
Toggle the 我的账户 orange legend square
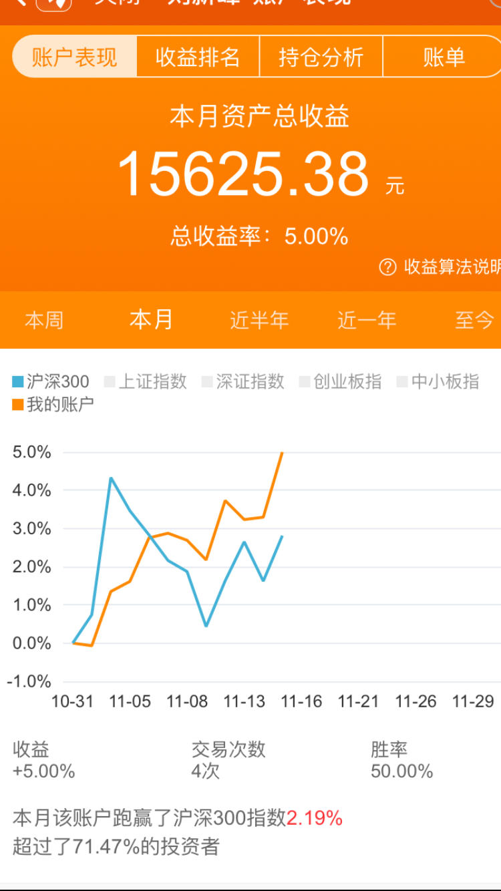[18, 404]
